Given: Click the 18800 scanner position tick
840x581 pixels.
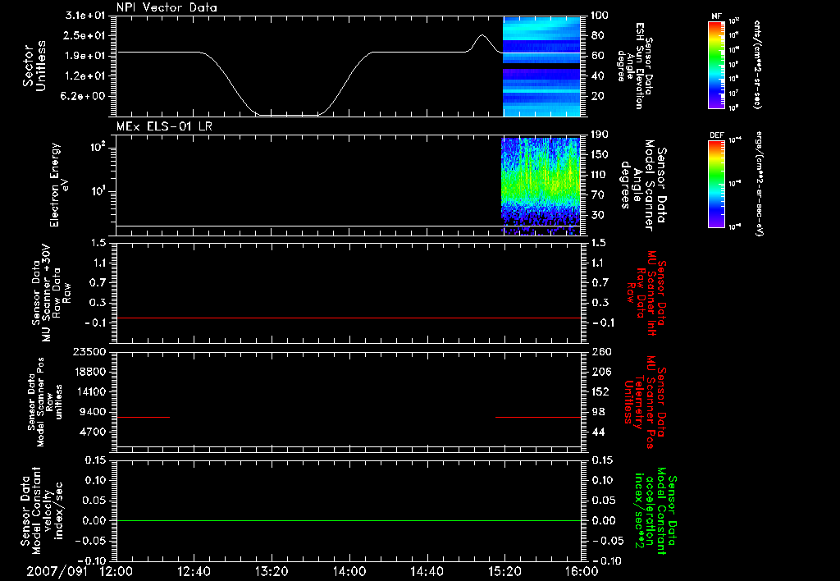Looking at the screenshot, I should tap(89, 372).
